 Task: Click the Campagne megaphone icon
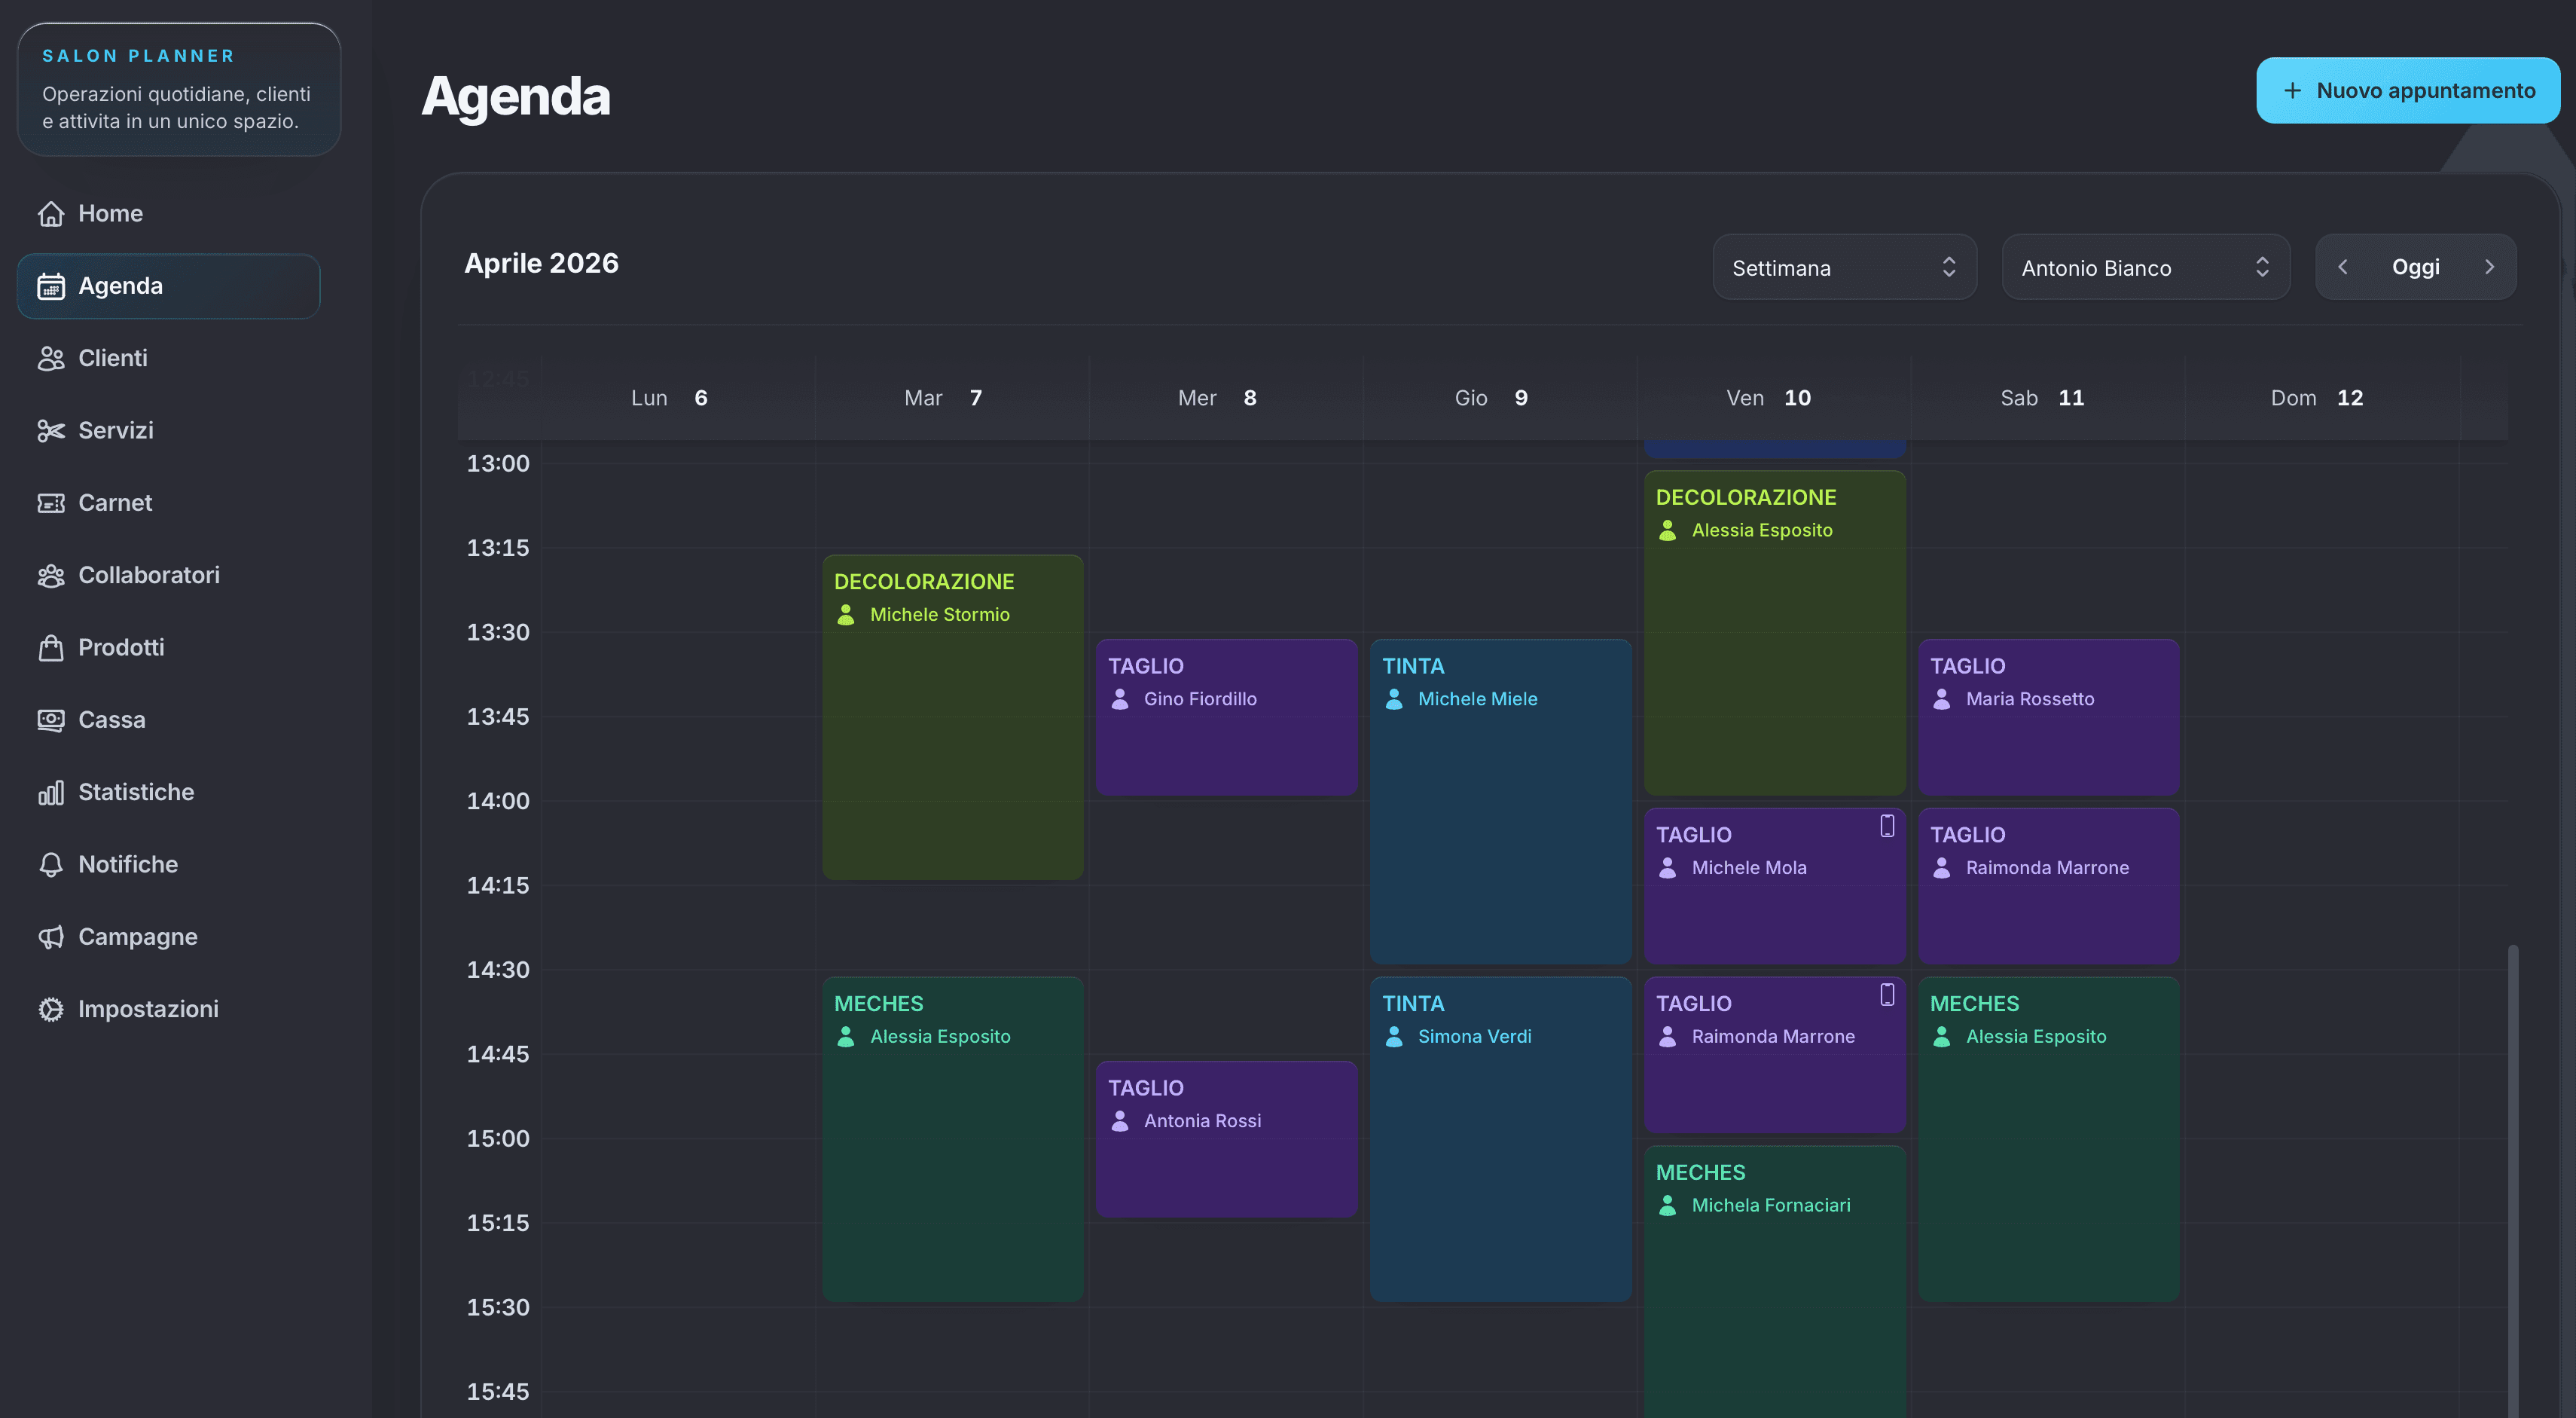click(x=51, y=937)
